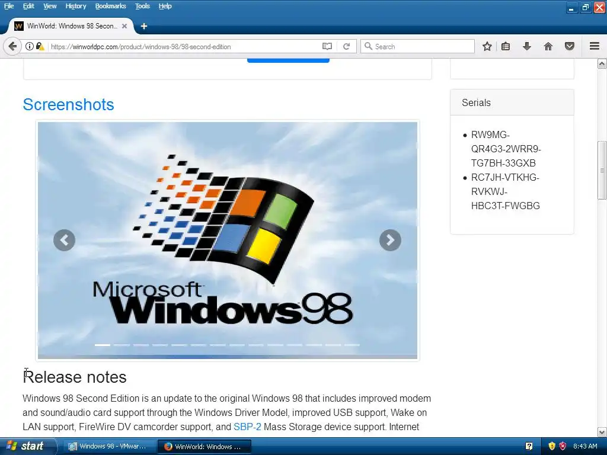Close the WinWorld tab
This screenshot has width=607, height=455.
pos(124,26)
